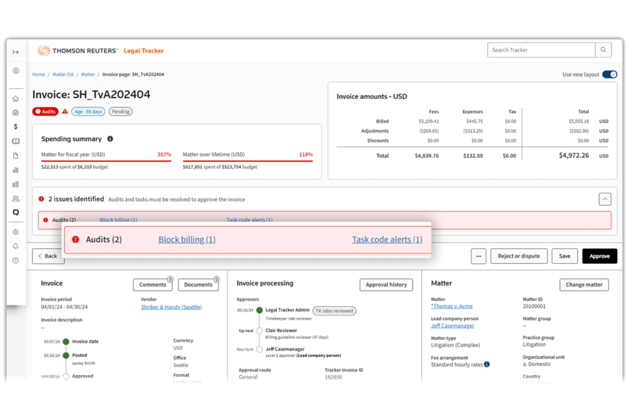This screenshot has height=419, width=629.
Task: Open invoice Documents
Action: 198,284
